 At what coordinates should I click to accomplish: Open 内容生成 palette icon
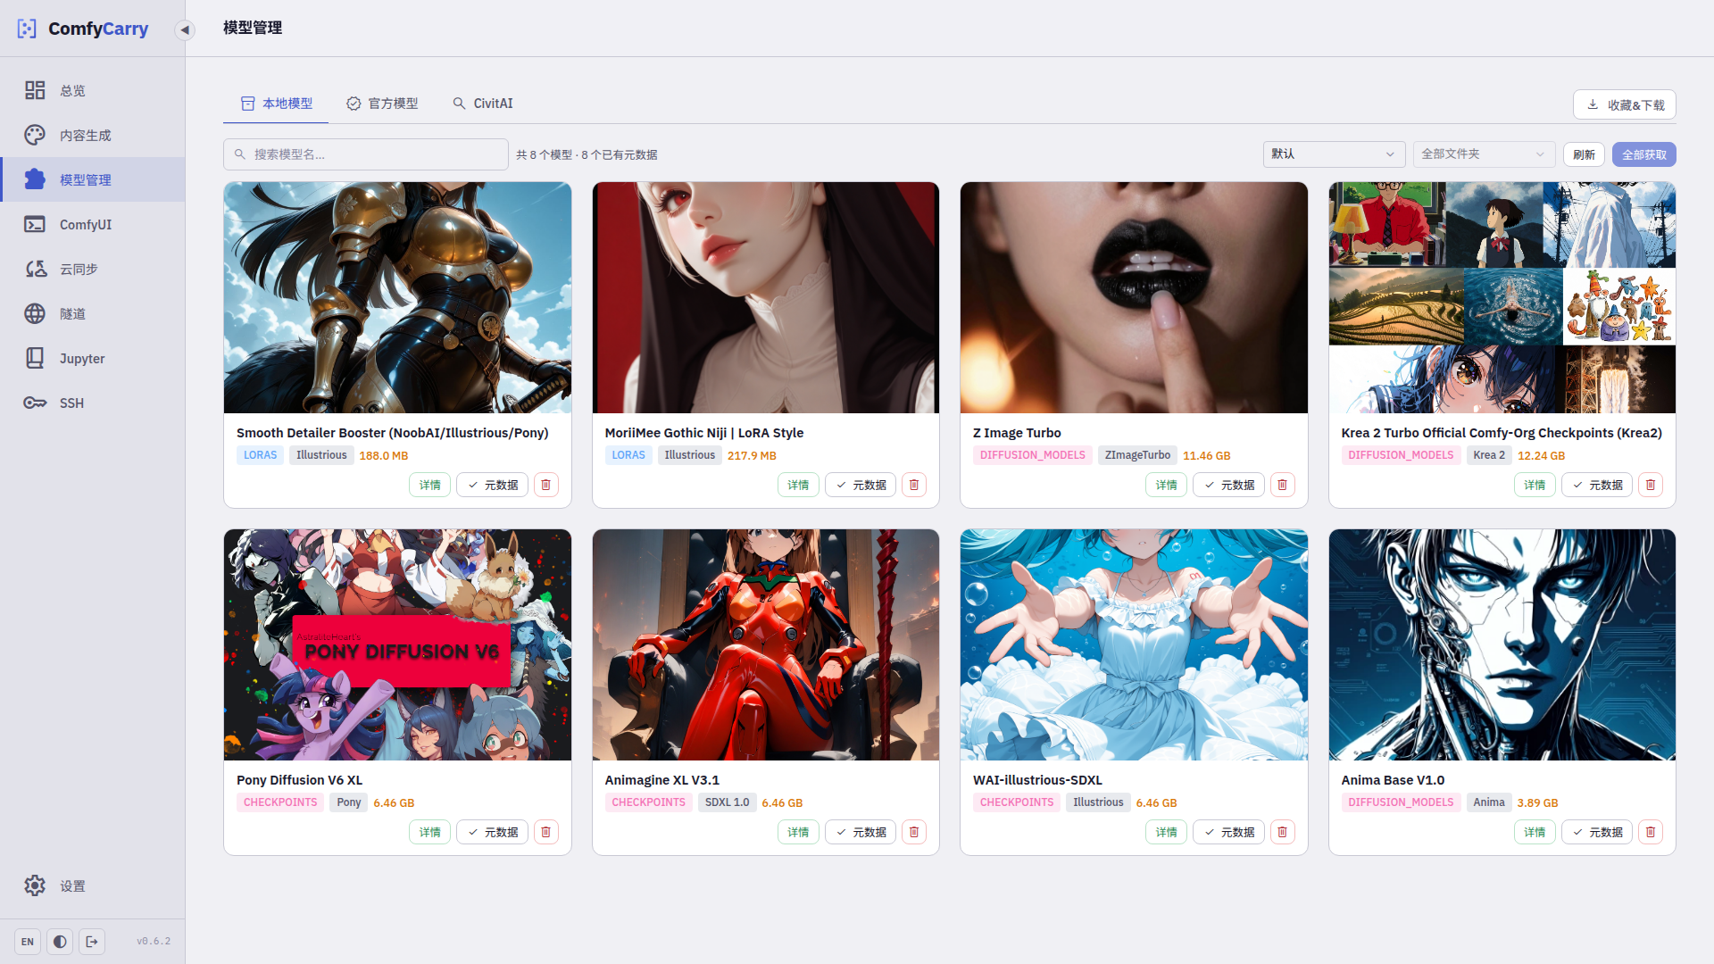(x=35, y=135)
